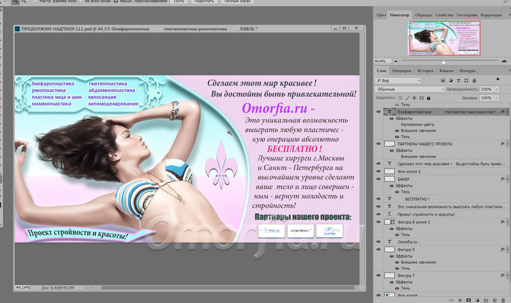Screen dimensions: 511x303
Task: Enable Во всех окнах checkbox
Action: point(81,1)
